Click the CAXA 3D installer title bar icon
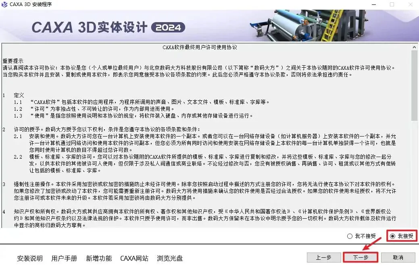 (4, 4)
